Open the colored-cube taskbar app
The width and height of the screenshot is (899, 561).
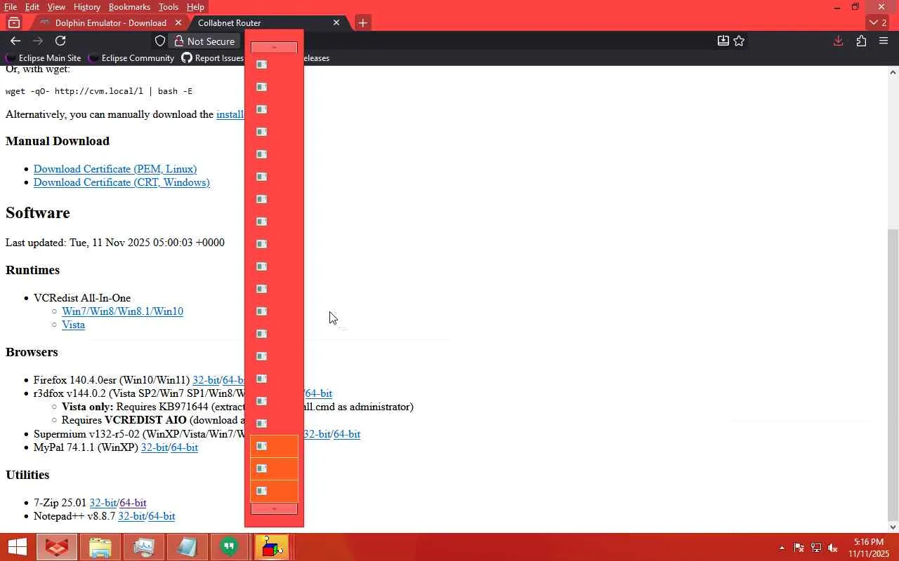pos(271,547)
